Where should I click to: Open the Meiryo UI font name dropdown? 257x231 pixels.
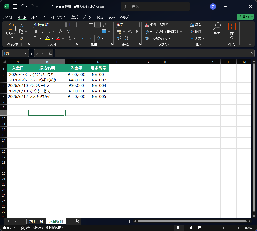point(64,25)
